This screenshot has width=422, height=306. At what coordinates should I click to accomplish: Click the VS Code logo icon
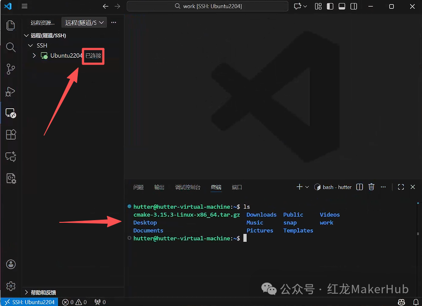8,6
